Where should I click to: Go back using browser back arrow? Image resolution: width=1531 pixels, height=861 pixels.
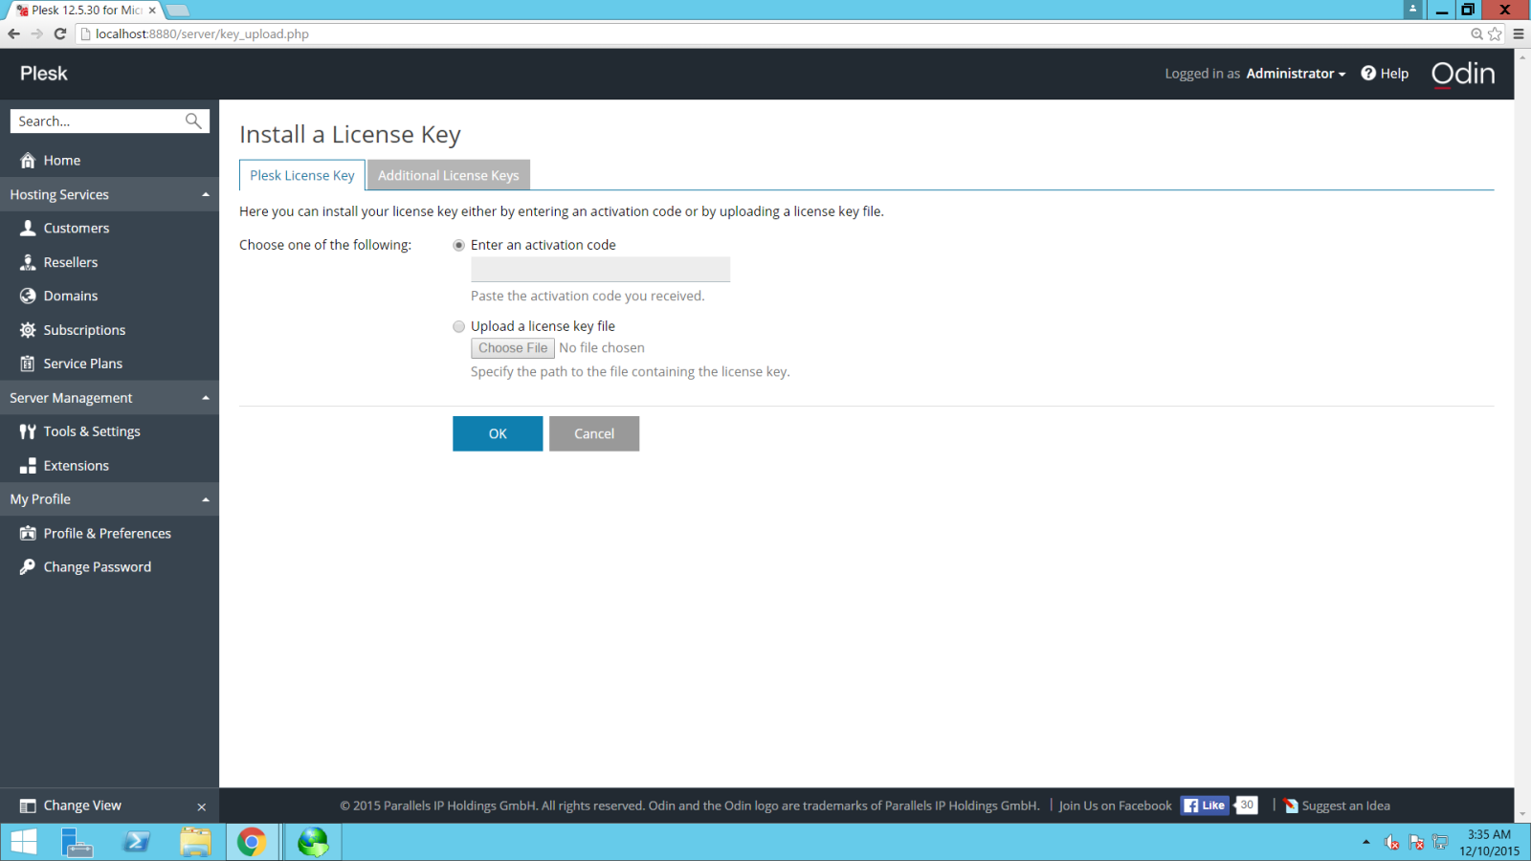[x=13, y=33]
